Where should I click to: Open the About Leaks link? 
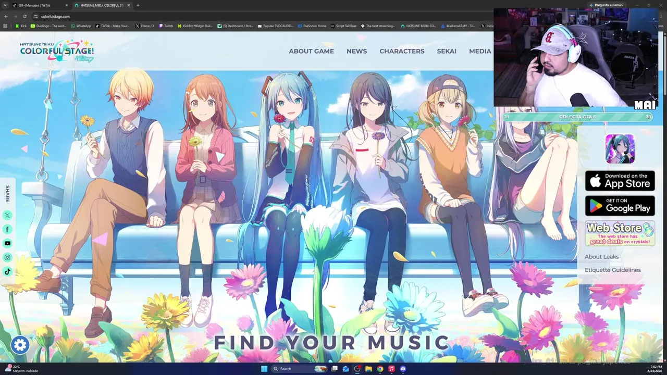(x=601, y=257)
